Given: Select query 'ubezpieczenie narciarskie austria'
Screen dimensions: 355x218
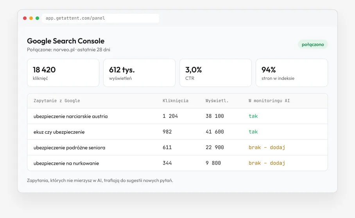Looking at the screenshot, I should (71, 116).
